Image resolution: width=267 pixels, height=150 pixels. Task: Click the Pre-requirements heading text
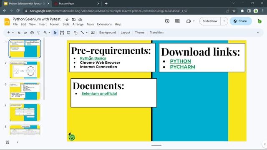pyautogui.click(x=111, y=50)
